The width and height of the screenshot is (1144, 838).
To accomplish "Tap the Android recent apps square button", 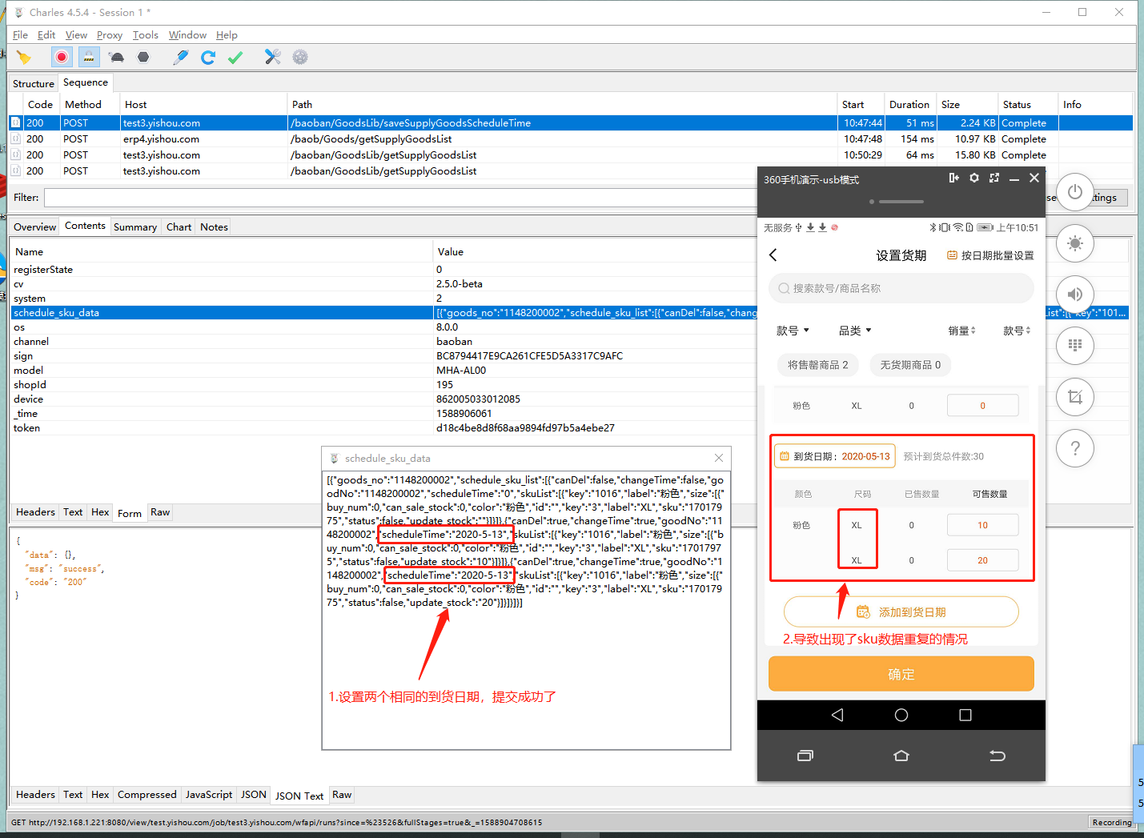I will 965,716.
